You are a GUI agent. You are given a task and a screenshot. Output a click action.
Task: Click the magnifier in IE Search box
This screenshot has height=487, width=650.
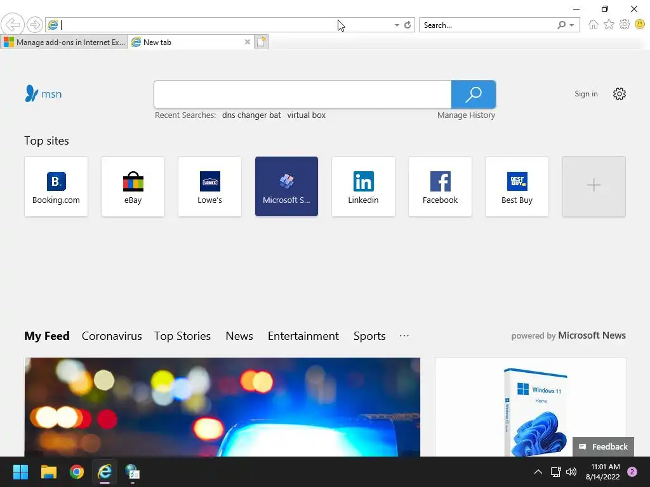tap(561, 25)
